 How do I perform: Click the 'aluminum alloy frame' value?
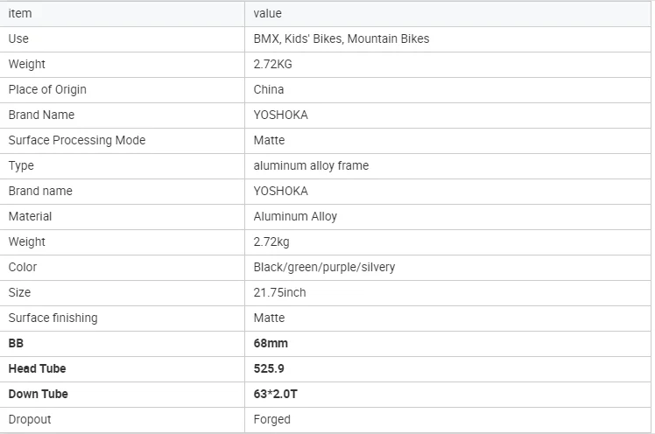311,165
